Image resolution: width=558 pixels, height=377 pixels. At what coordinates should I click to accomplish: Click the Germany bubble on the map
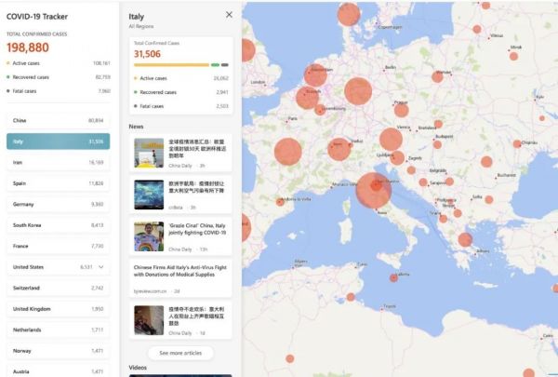(x=358, y=91)
